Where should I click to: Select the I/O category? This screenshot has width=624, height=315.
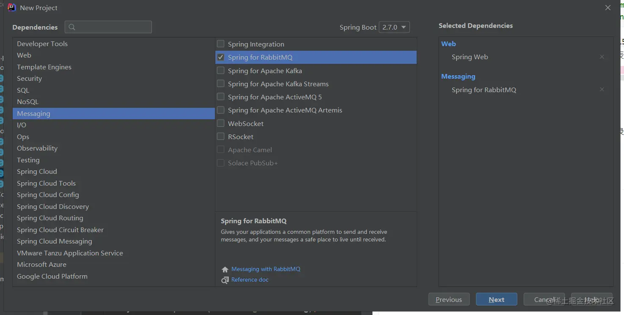click(x=114, y=125)
